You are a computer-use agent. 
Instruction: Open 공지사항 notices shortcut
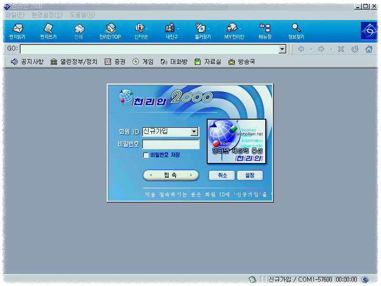pyautogui.click(x=27, y=62)
